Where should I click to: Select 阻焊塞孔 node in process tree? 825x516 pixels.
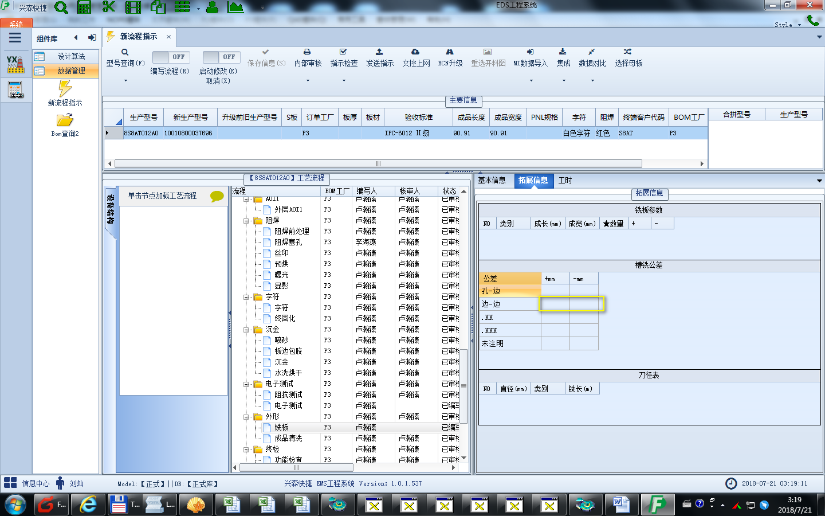tap(288, 242)
